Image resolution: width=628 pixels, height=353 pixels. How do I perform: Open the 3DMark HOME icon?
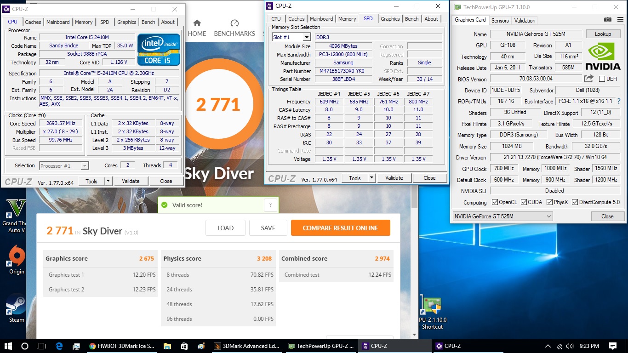pos(197,23)
